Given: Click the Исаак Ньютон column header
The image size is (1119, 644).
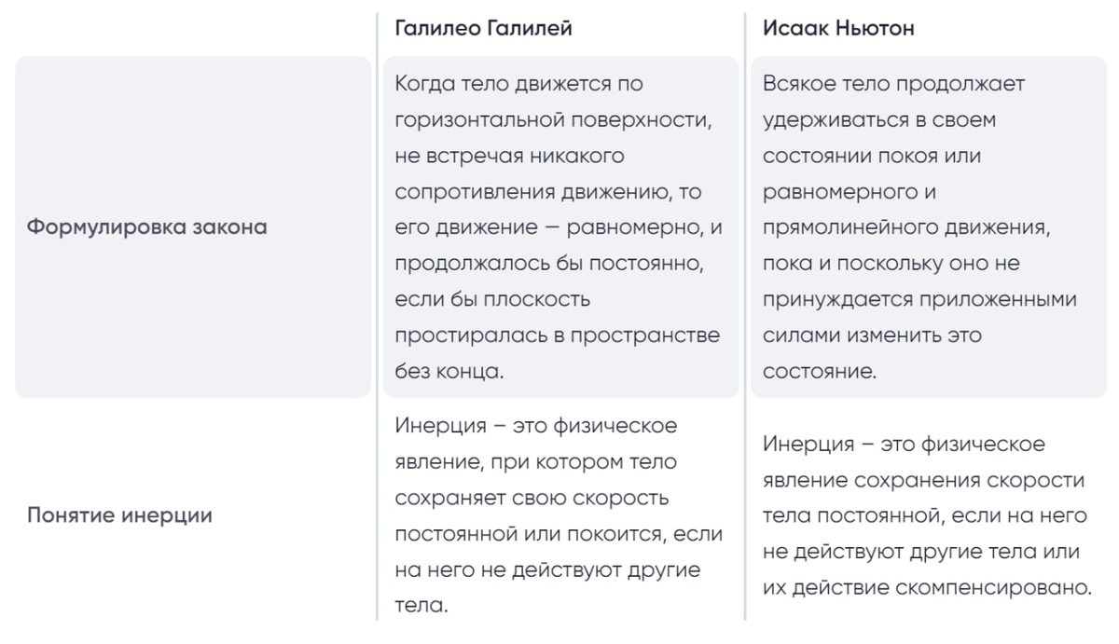Looking at the screenshot, I should click(x=838, y=29).
